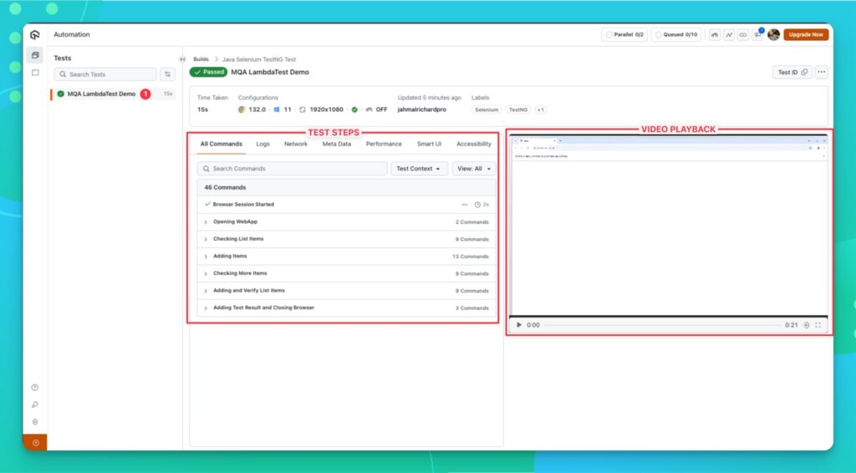Screen dimensions: 856x473
Task: Click the Upgrade Now button
Action: pyautogui.click(x=806, y=34)
